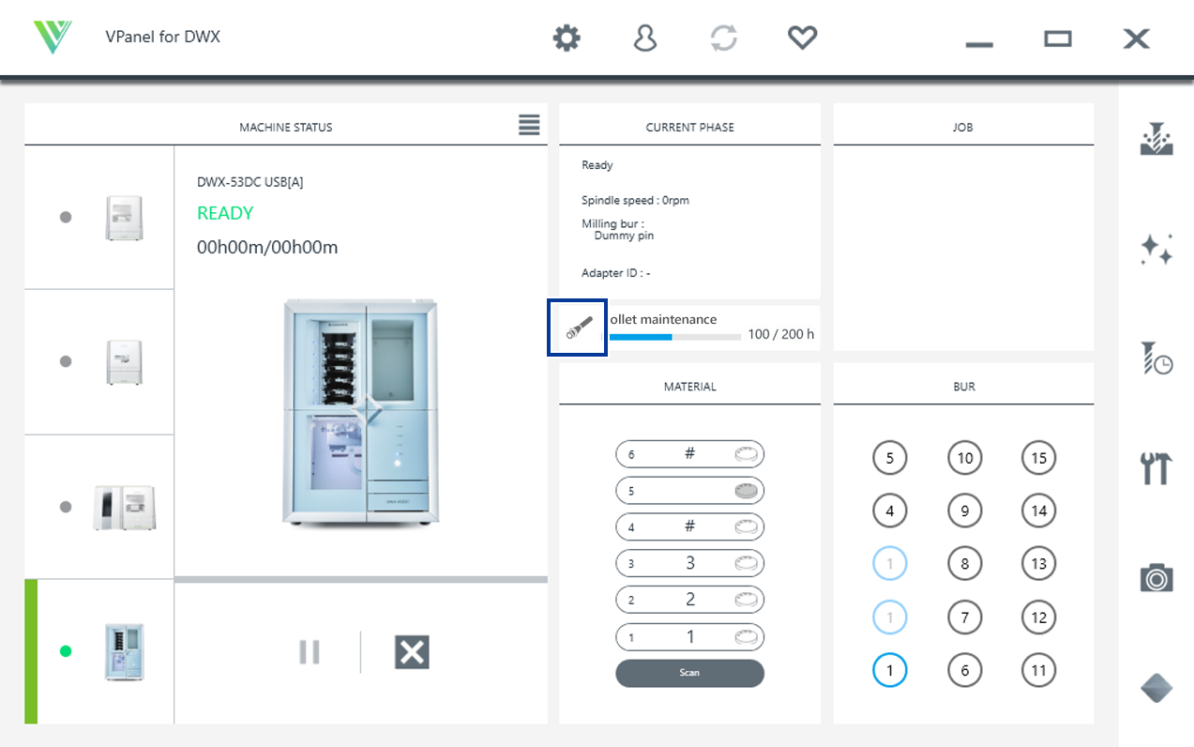Screen dimensions: 1194x747
Task: Open the wrench and fork maintenance icon
Action: 1156,467
